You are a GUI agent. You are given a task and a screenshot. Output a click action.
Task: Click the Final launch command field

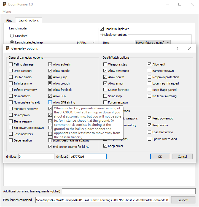(102, 200)
